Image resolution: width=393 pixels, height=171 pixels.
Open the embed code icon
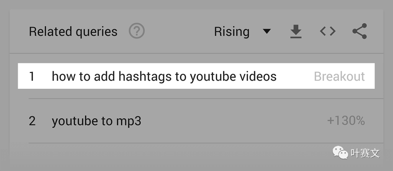pos(327,31)
